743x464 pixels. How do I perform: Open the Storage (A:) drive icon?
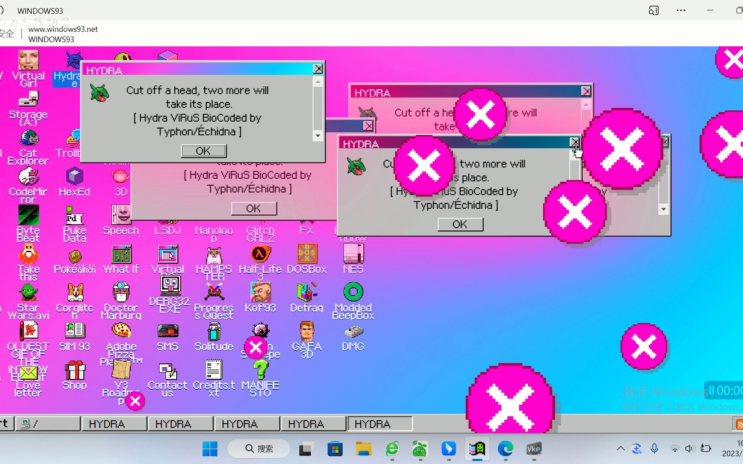[x=28, y=108]
